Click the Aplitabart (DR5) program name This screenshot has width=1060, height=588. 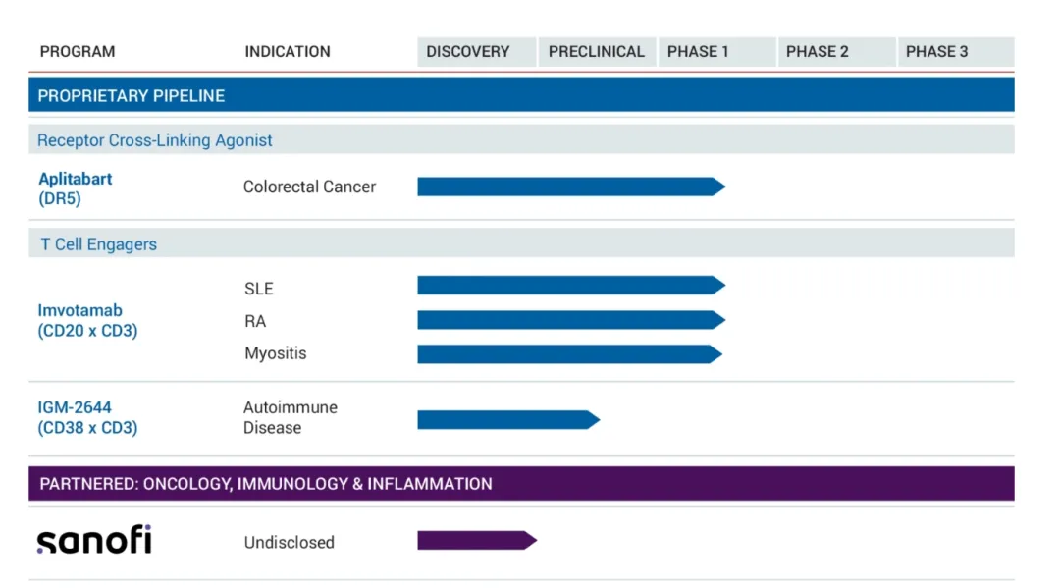coord(76,188)
